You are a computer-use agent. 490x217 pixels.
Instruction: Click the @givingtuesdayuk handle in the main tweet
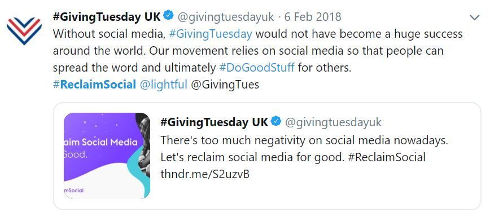tap(226, 16)
